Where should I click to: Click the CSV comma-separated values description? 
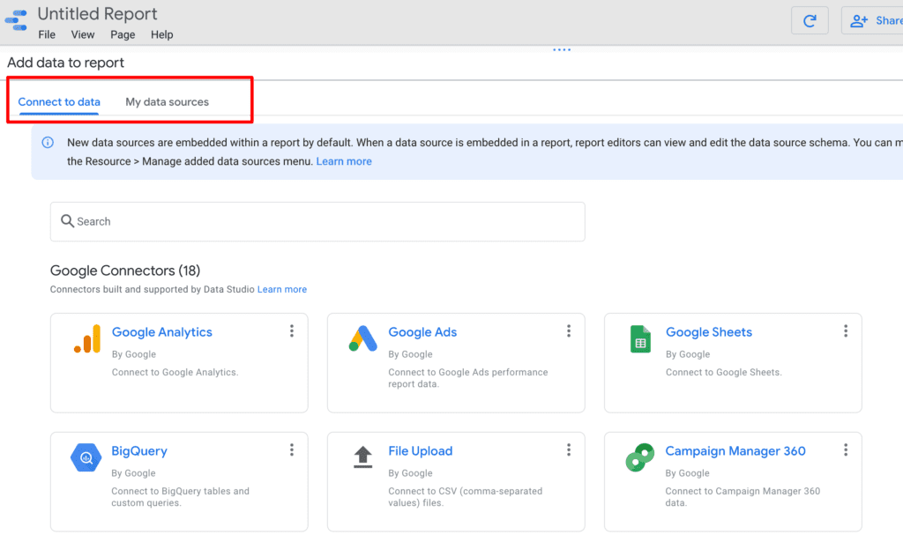[x=466, y=497]
